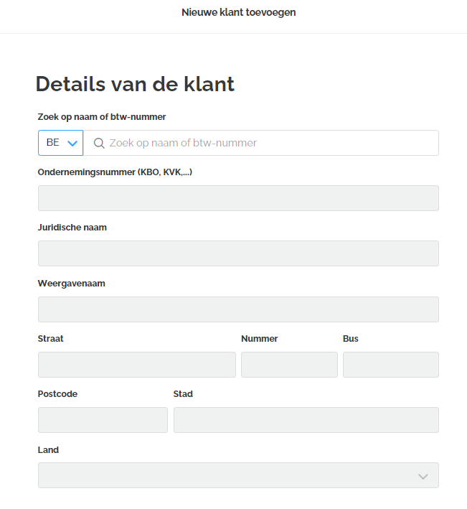Image resolution: width=467 pixels, height=509 pixels.
Task: Click the 'Zoek op naam of btw-nummer' label
Action: [x=102, y=116]
